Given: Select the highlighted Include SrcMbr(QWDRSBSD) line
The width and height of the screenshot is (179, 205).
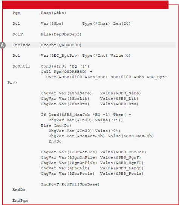Looking at the screenshot, I should [90, 45].
